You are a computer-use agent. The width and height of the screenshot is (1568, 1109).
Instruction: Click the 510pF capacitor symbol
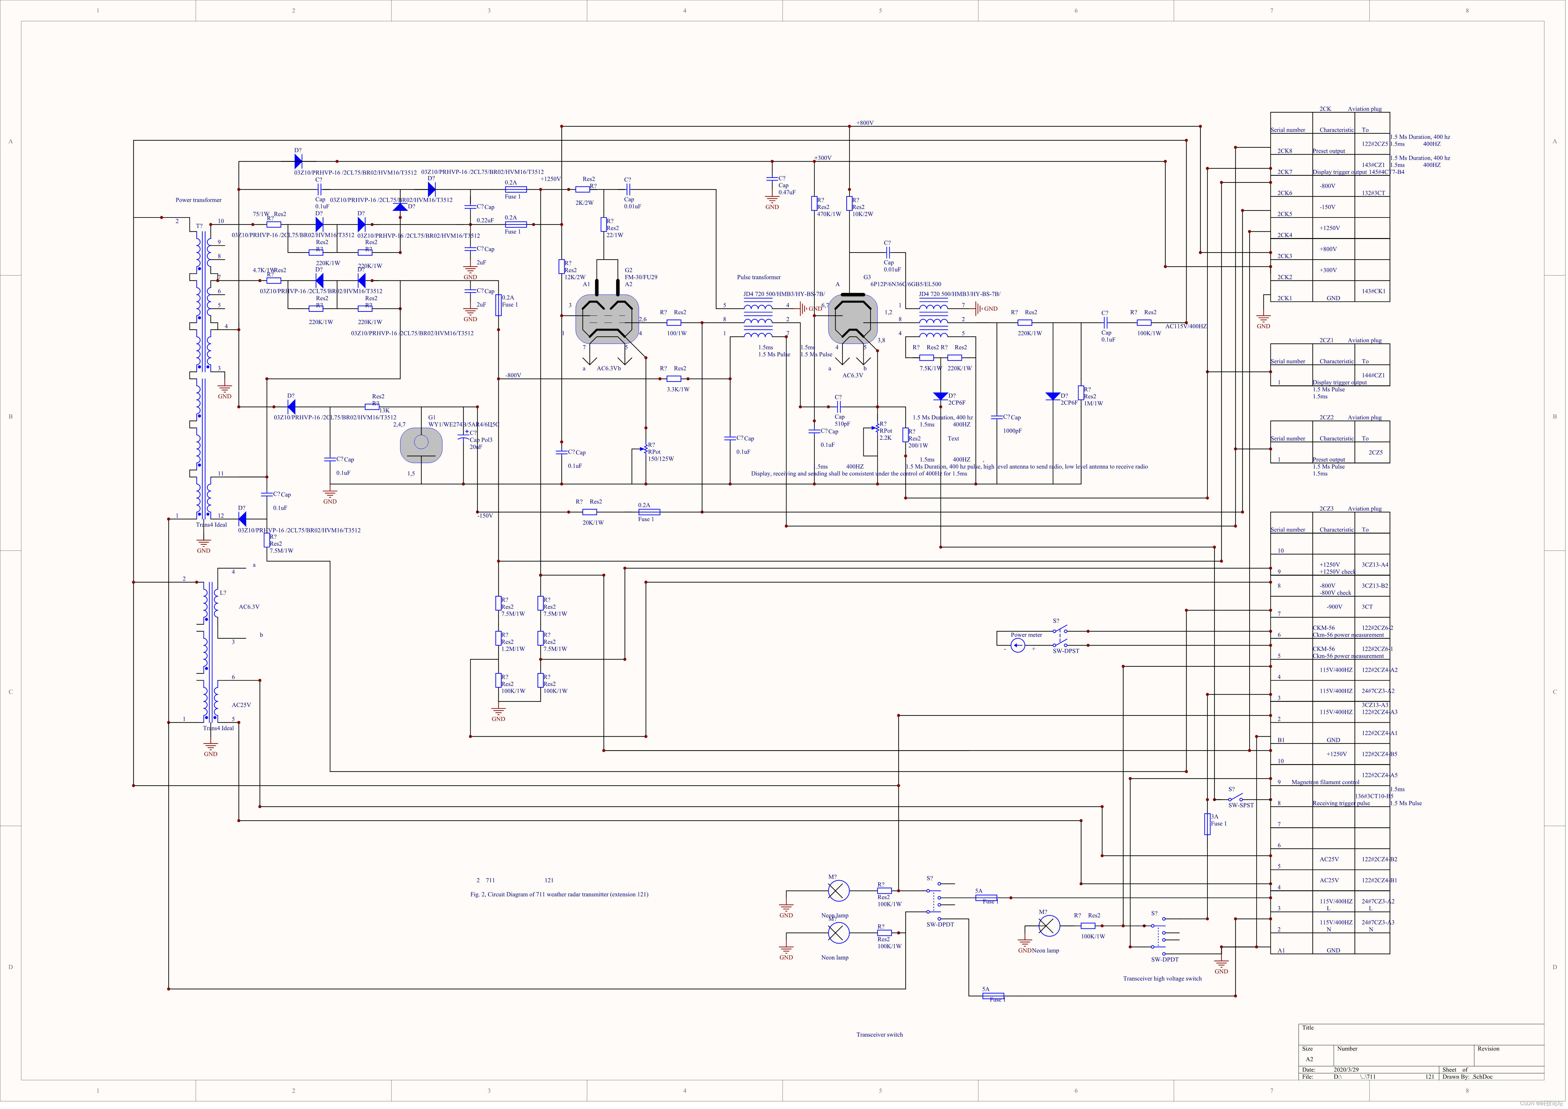click(x=838, y=406)
